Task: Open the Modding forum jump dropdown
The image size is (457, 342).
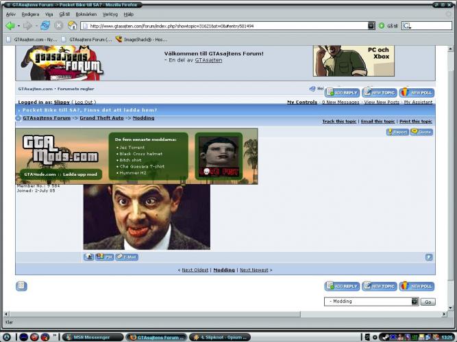Action: (x=414, y=301)
